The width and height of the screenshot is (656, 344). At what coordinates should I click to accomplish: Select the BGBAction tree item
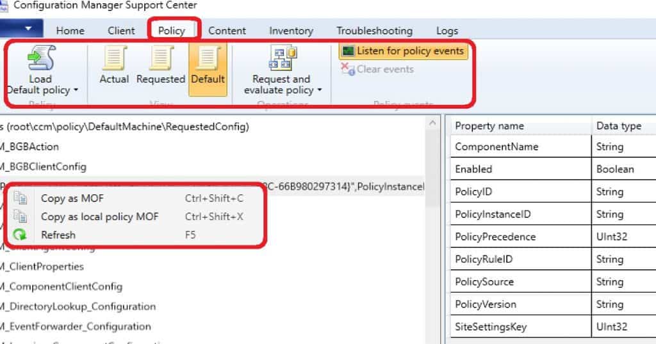[29, 147]
